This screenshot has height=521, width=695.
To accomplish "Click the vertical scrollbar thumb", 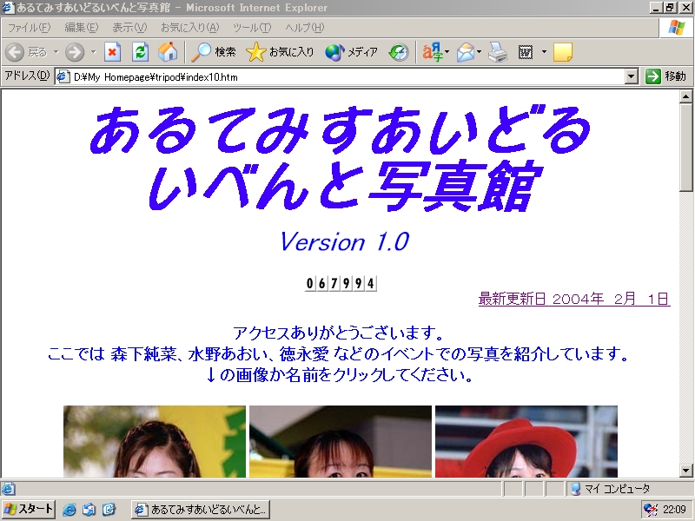I will [x=685, y=148].
